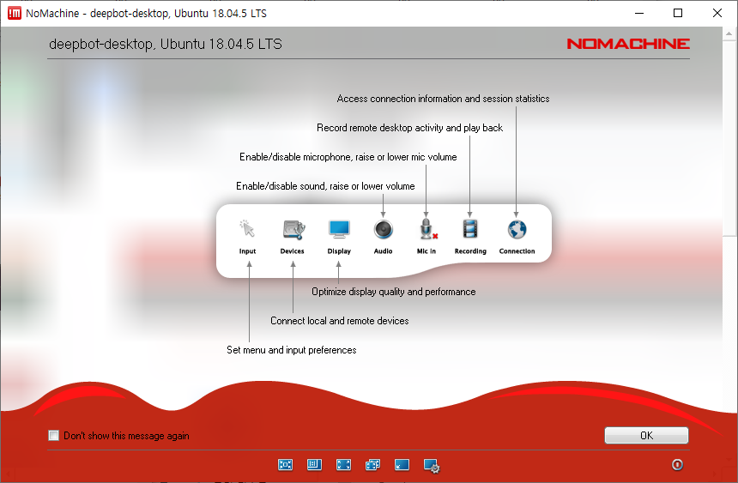Click the Audio speaker icon
738x483 pixels.
click(383, 229)
